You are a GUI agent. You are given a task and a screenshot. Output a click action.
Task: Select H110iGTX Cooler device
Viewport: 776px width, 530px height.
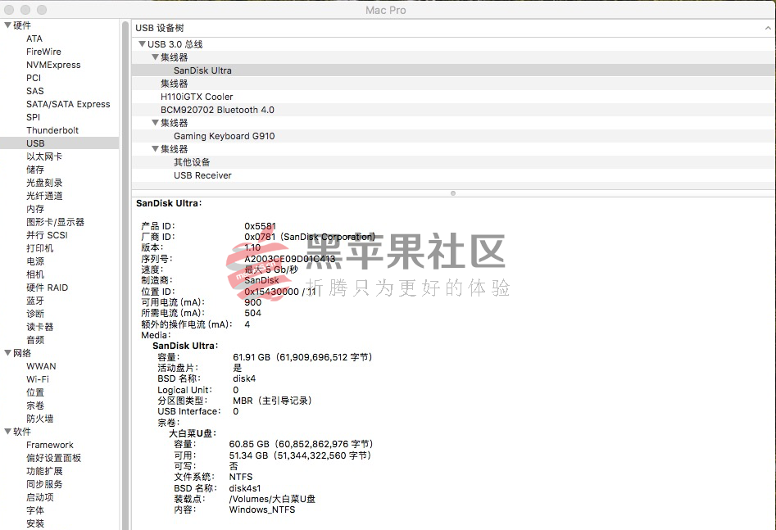coord(453,97)
